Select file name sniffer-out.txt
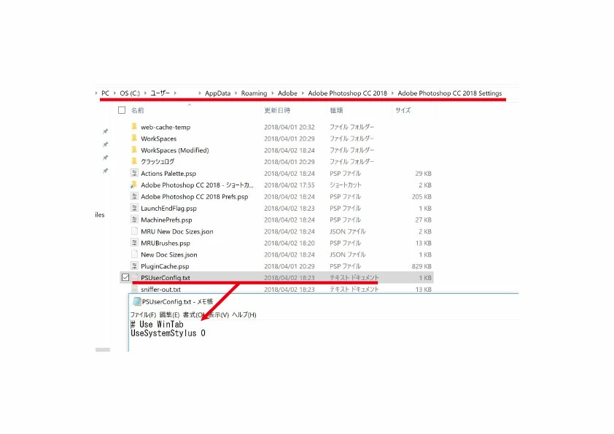614x434 pixels. click(160, 290)
